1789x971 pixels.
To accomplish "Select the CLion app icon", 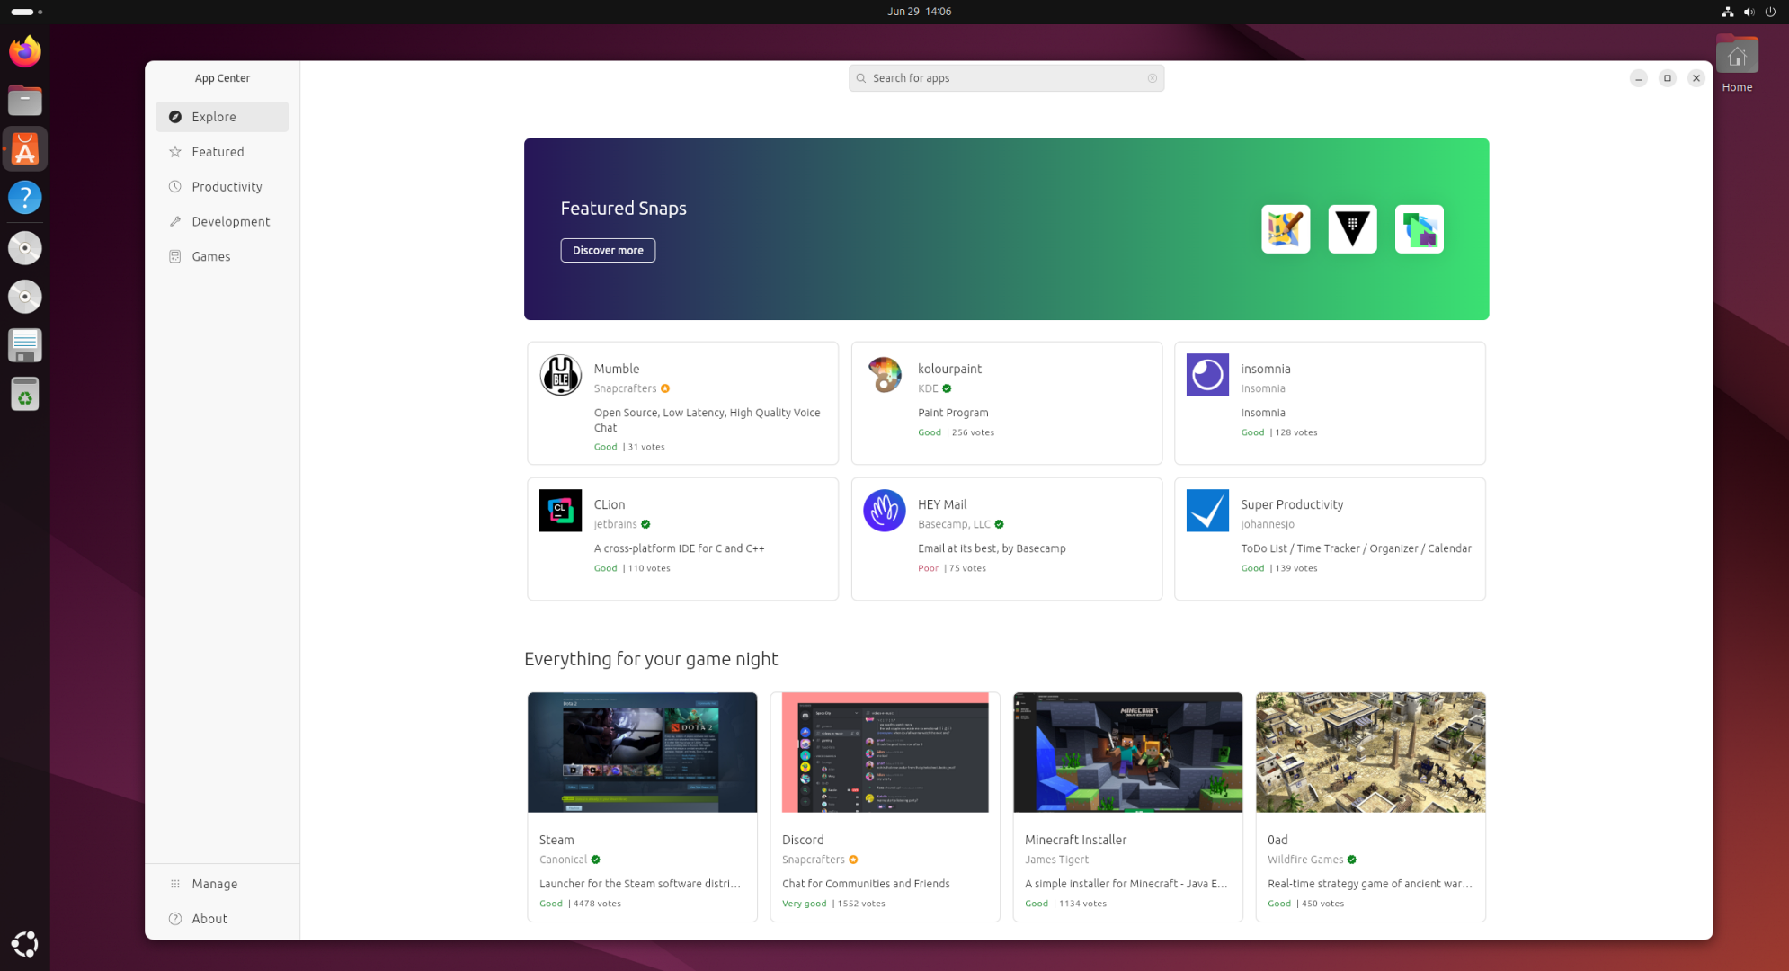I will click(560, 511).
